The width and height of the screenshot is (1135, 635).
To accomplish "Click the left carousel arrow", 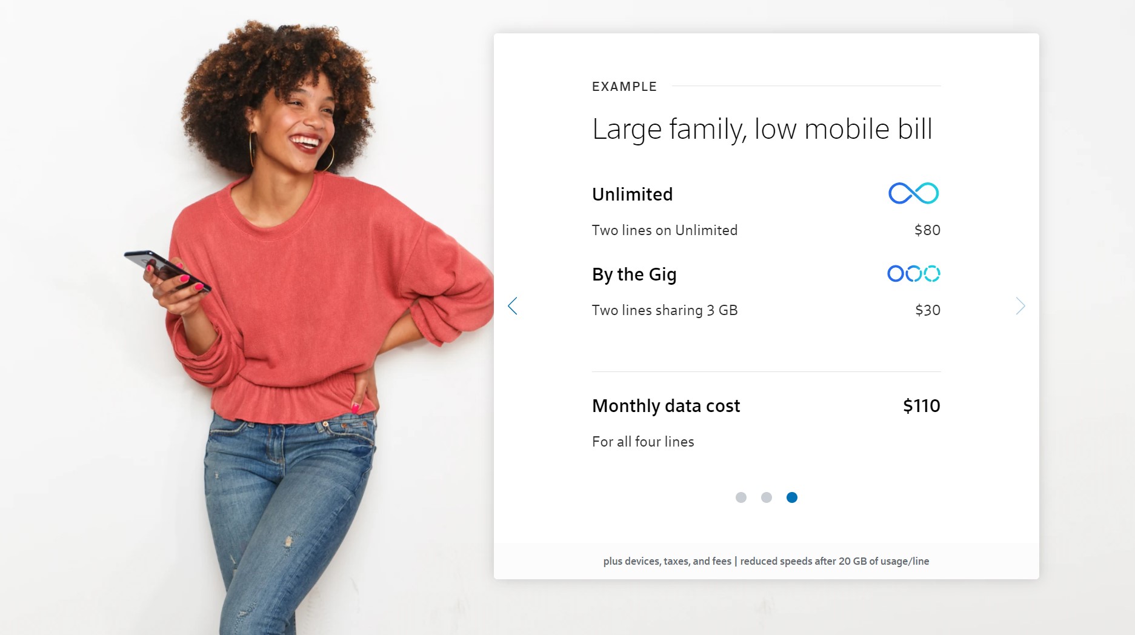I will (513, 306).
